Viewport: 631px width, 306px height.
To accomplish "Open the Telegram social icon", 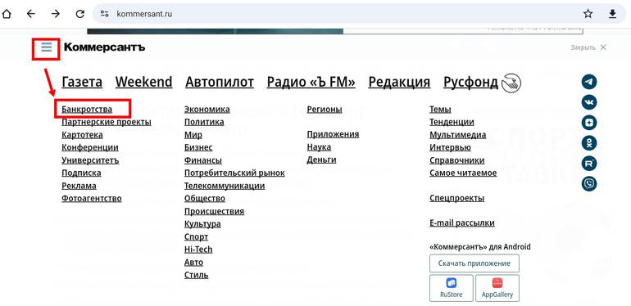I will [589, 82].
